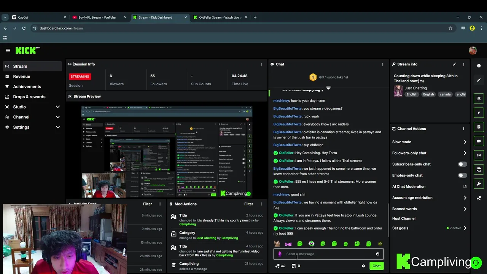
Task: Click the green Chat send button
Action: tap(376, 266)
